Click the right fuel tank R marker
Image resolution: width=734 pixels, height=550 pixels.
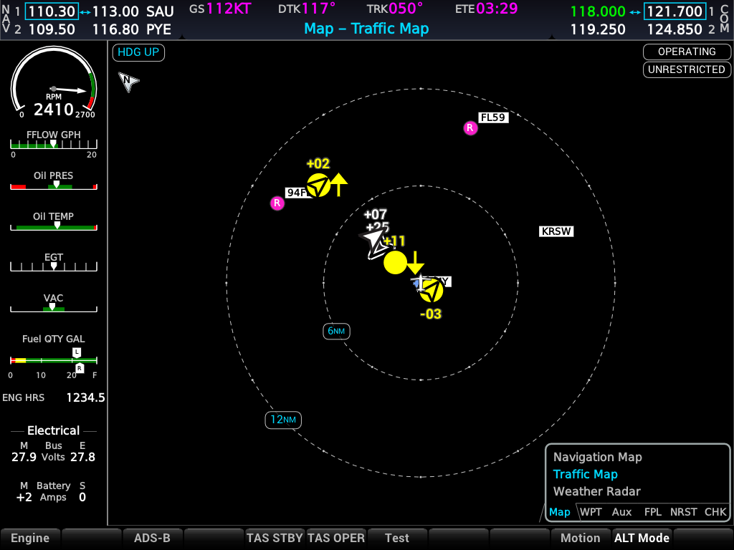tap(80, 368)
